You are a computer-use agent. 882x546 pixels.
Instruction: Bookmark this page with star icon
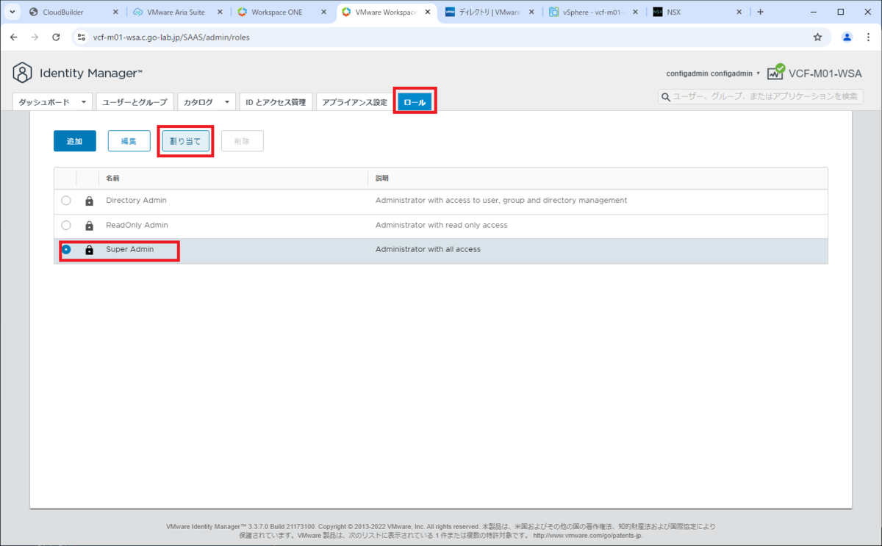coord(817,37)
